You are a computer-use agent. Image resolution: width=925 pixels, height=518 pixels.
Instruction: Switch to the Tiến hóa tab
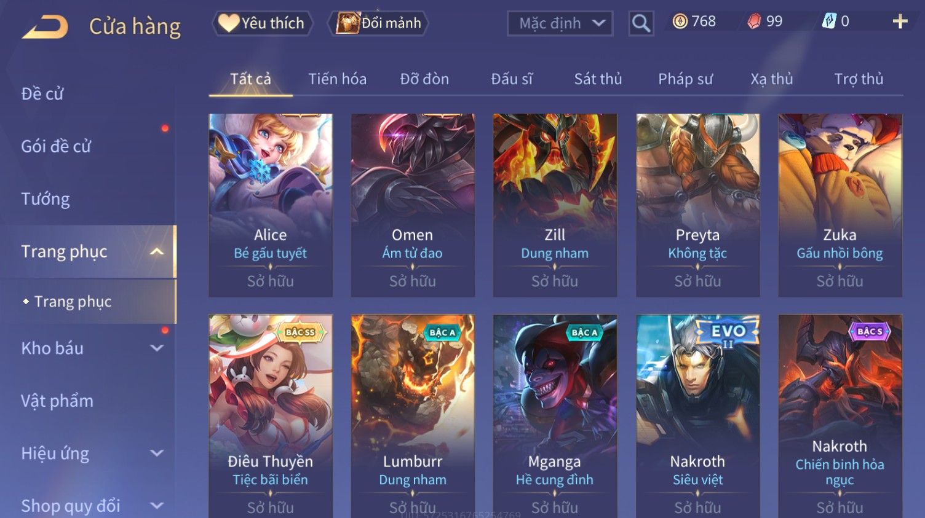(x=337, y=79)
